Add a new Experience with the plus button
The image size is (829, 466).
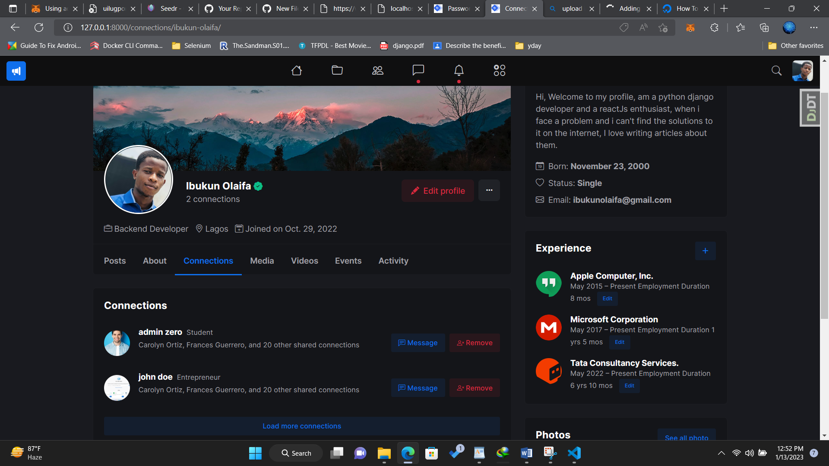coord(705,251)
